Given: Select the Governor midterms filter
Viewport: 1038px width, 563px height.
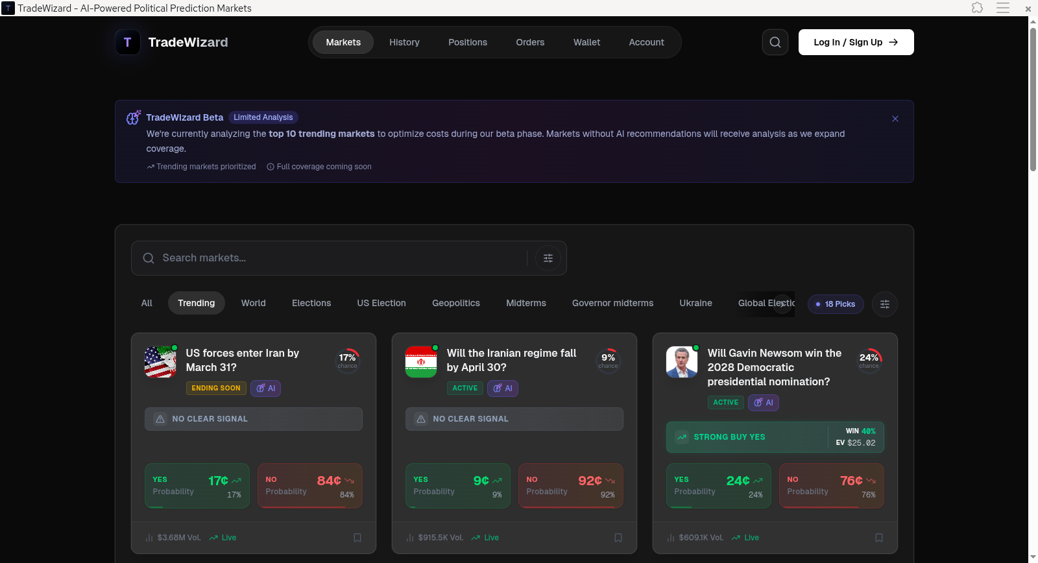Looking at the screenshot, I should (x=613, y=303).
